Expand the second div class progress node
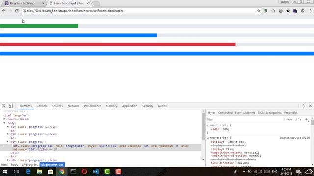Viewport: 314px width, 176px height. [8, 134]
